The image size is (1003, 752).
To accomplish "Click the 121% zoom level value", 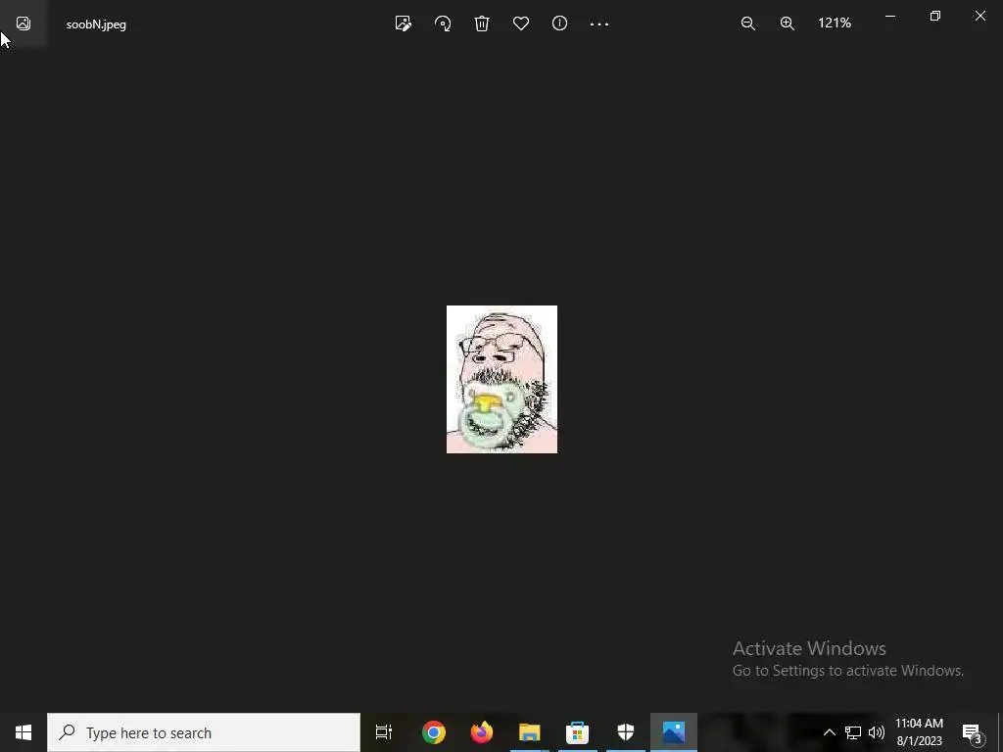I will click(835, 23).
